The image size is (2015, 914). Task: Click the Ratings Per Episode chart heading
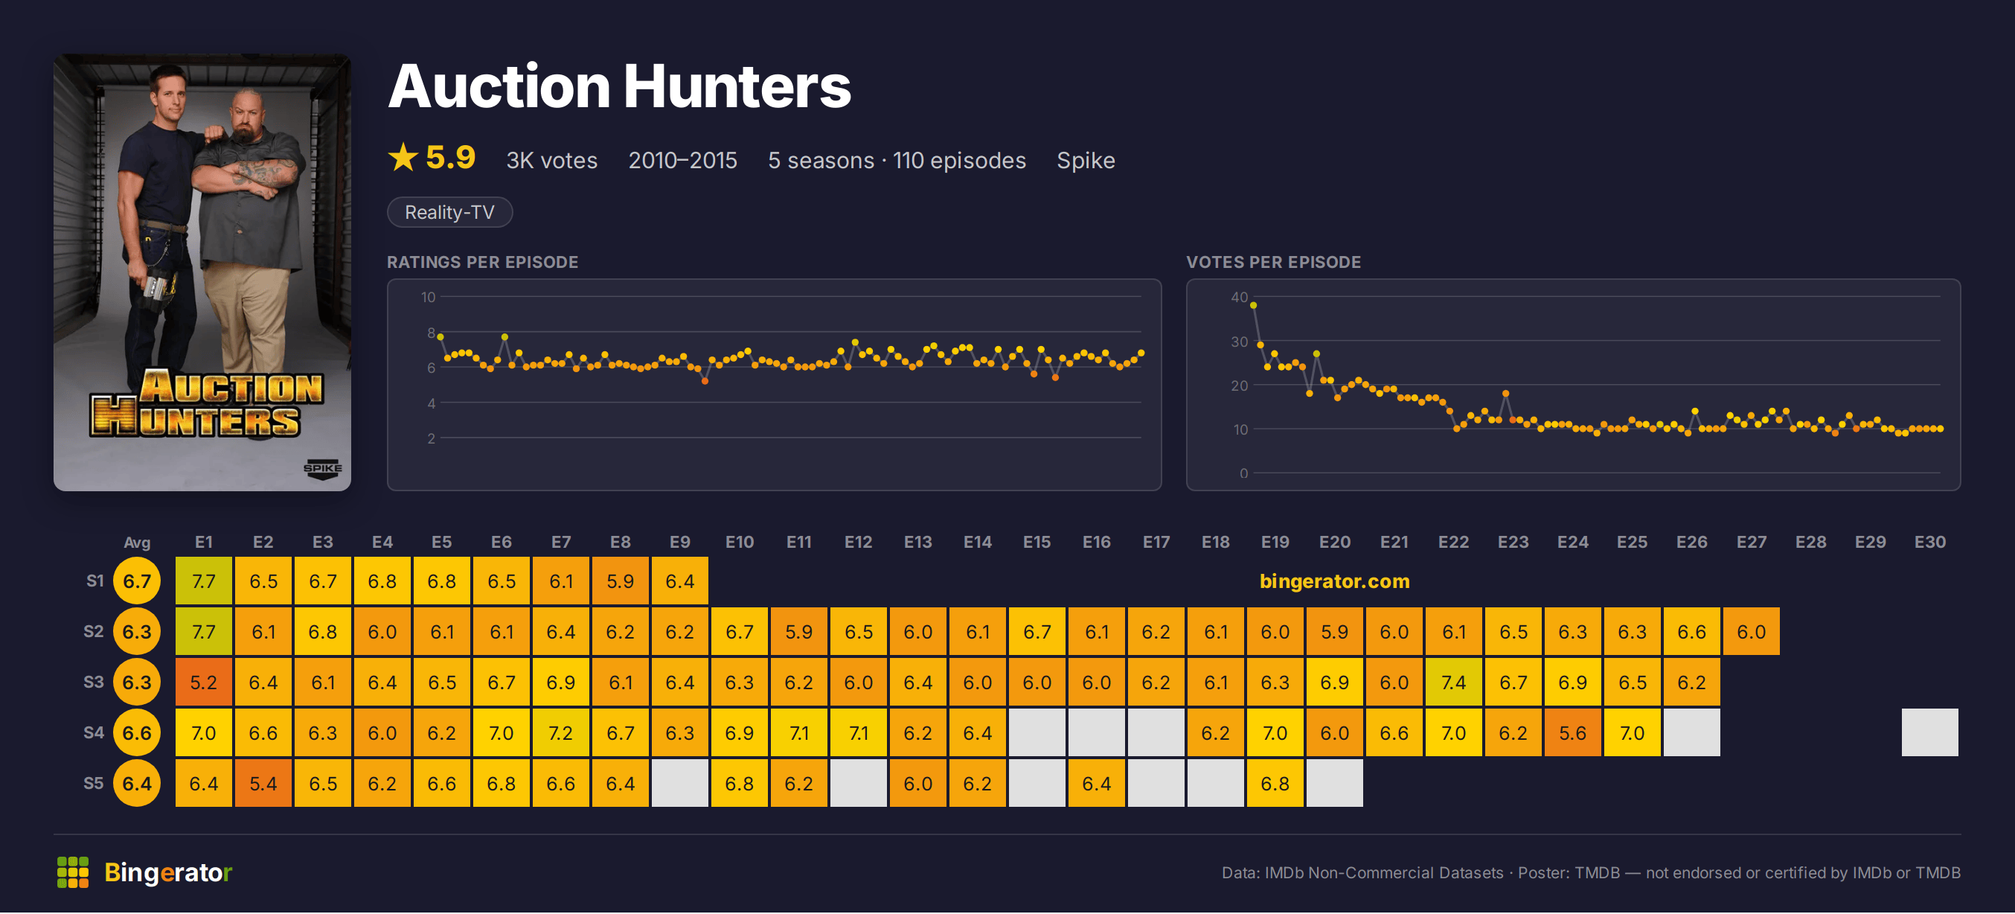483,262
